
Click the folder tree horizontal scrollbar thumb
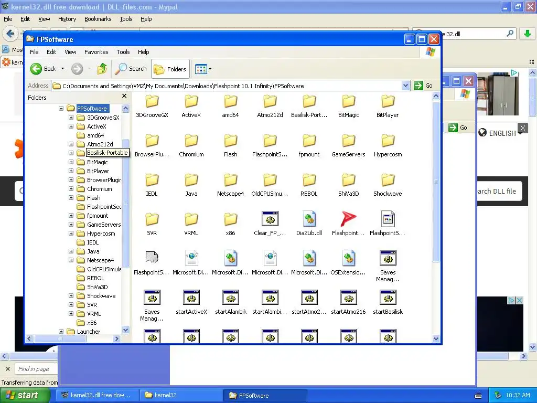pyautogui.click(x=60, y=338)
